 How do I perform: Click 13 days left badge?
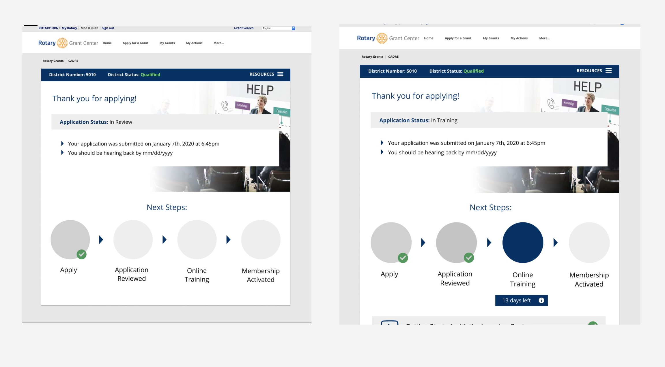click(x=516, y=300)
